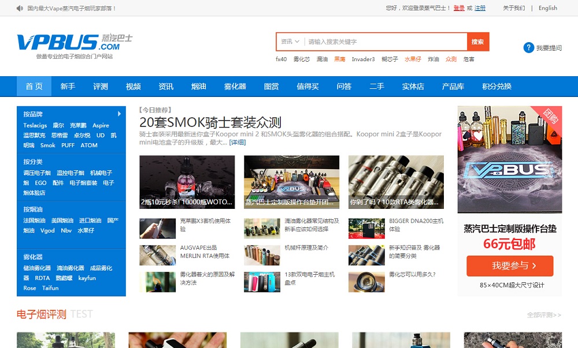
Task: Click the 众测 hot keyword link
Action: click(x=451, y=59)
